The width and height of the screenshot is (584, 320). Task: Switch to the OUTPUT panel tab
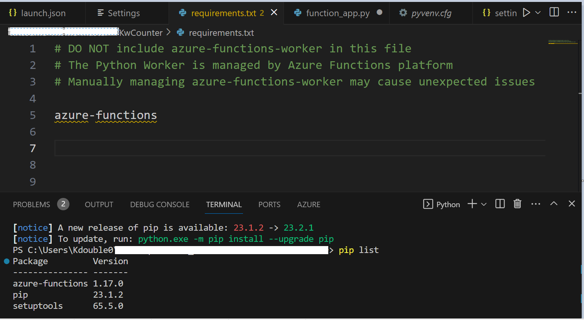[99, 204]
